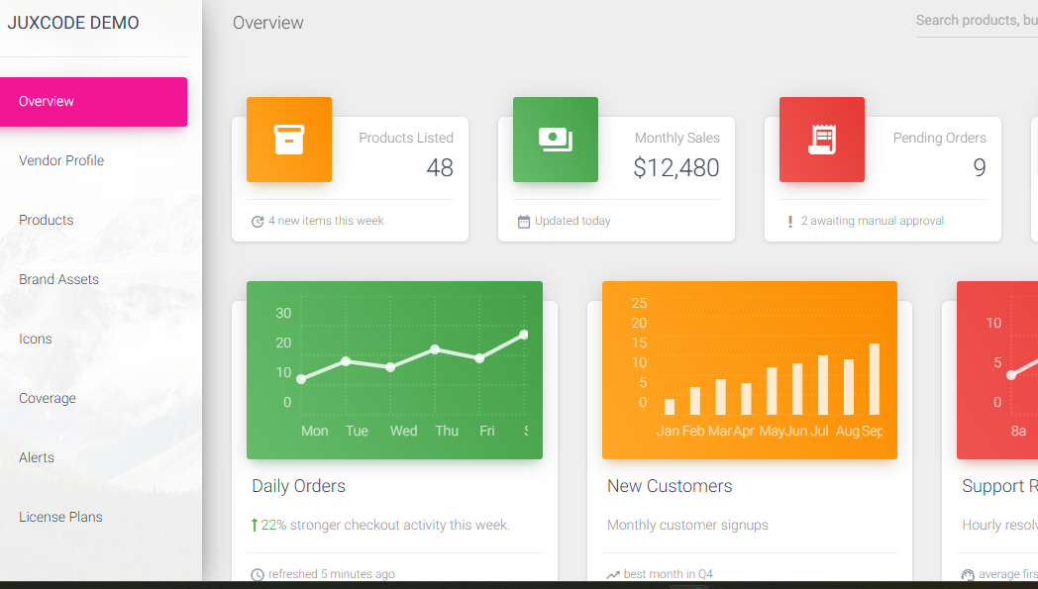Image resolution: width=1038 pixels, height=589 pixels.
Task: Click the green Monthly Sales money icon
Action: click(555, 140)
